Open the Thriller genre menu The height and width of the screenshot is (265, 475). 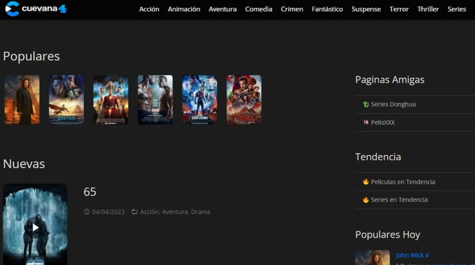(428, 9)
